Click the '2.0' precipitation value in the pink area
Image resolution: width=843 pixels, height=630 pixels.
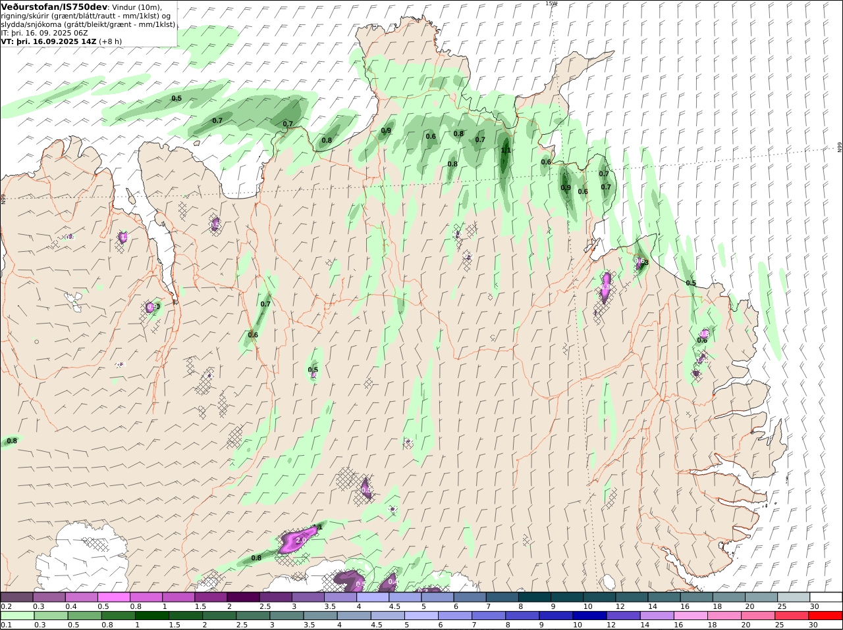(301, 540)
